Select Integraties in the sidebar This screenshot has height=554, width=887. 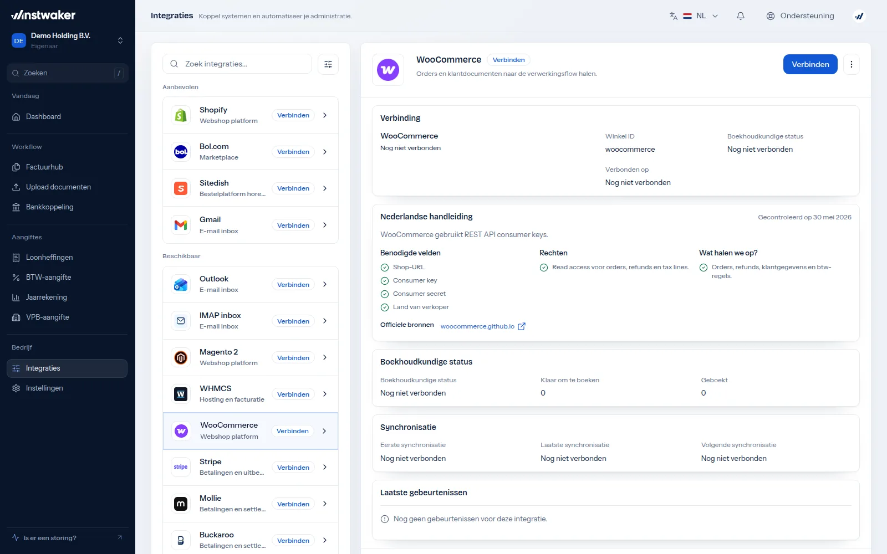(x=67, y=368)
